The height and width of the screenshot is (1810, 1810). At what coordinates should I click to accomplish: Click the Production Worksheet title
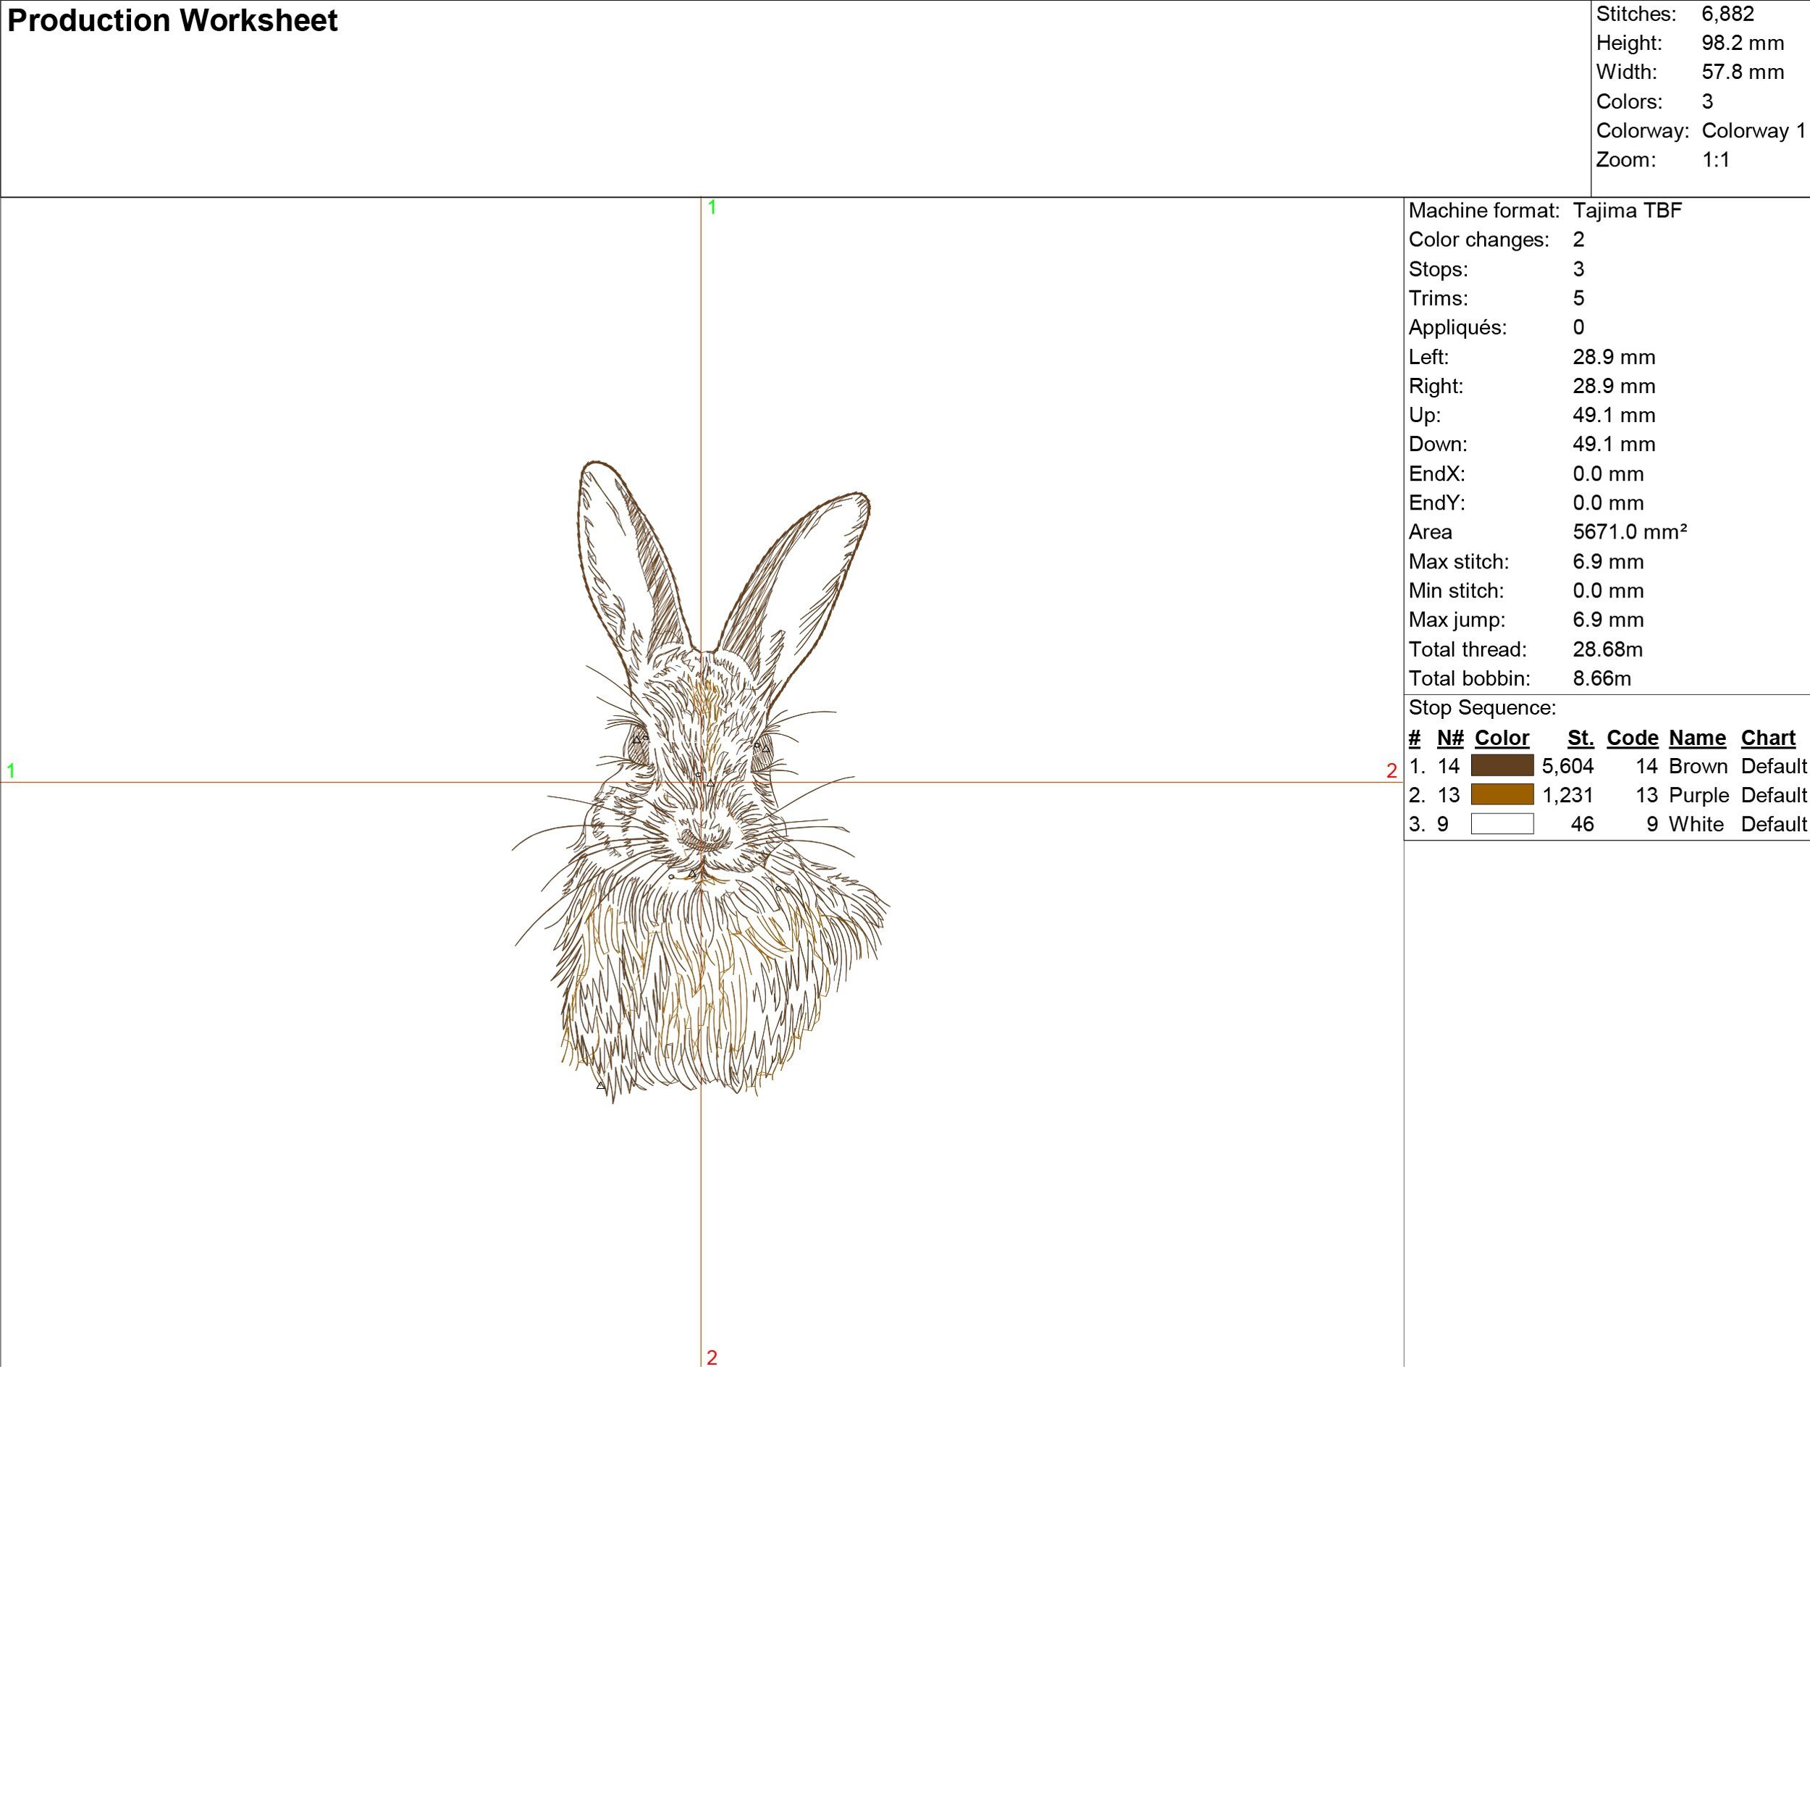click(x=172, y=20)
